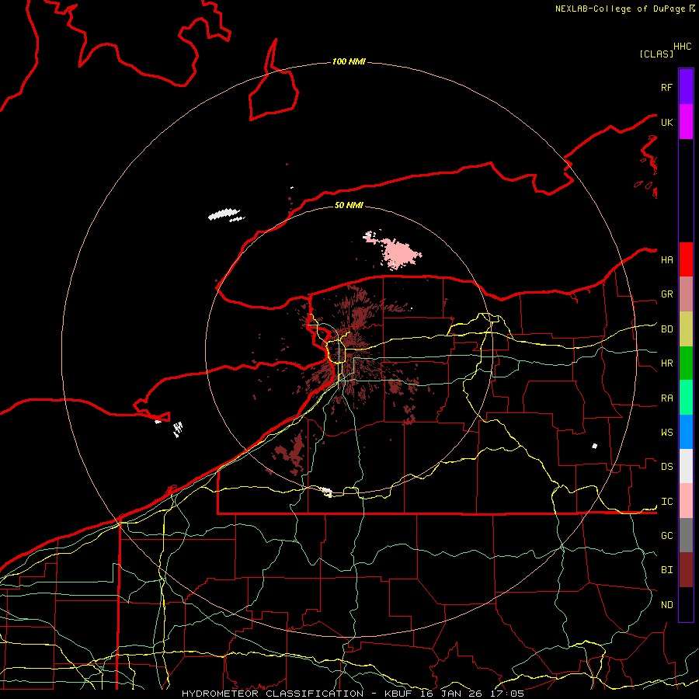
Task: Click the GR legend label
Action: pos(666,294)
